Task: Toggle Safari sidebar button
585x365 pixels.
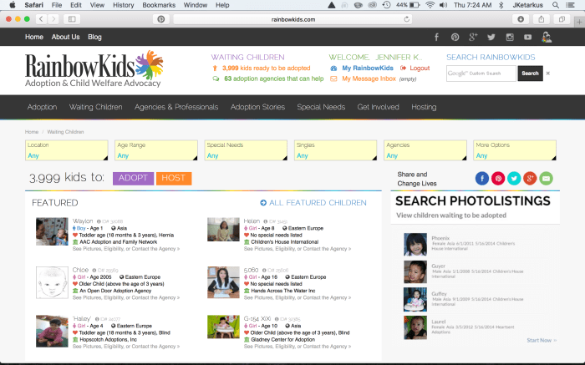Action: point(72,19)
